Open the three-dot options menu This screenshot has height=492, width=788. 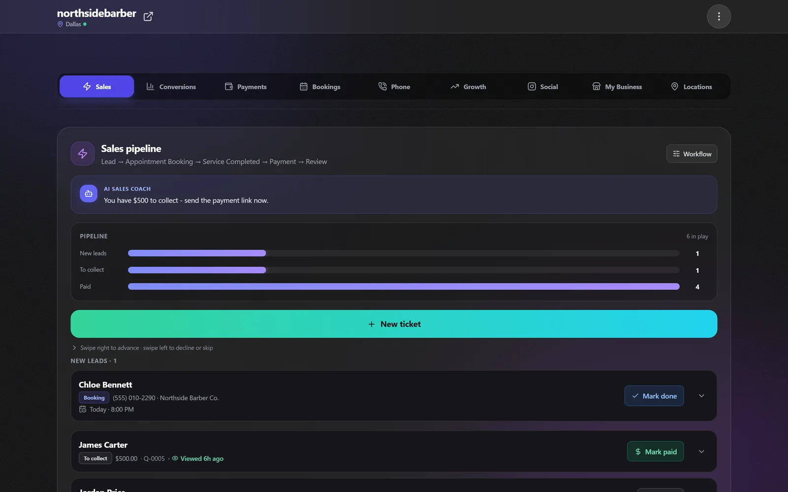coord(719,17)
